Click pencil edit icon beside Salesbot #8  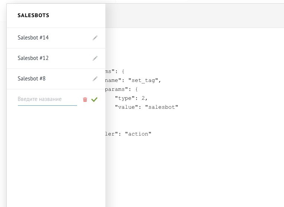(x=95, y=79)
